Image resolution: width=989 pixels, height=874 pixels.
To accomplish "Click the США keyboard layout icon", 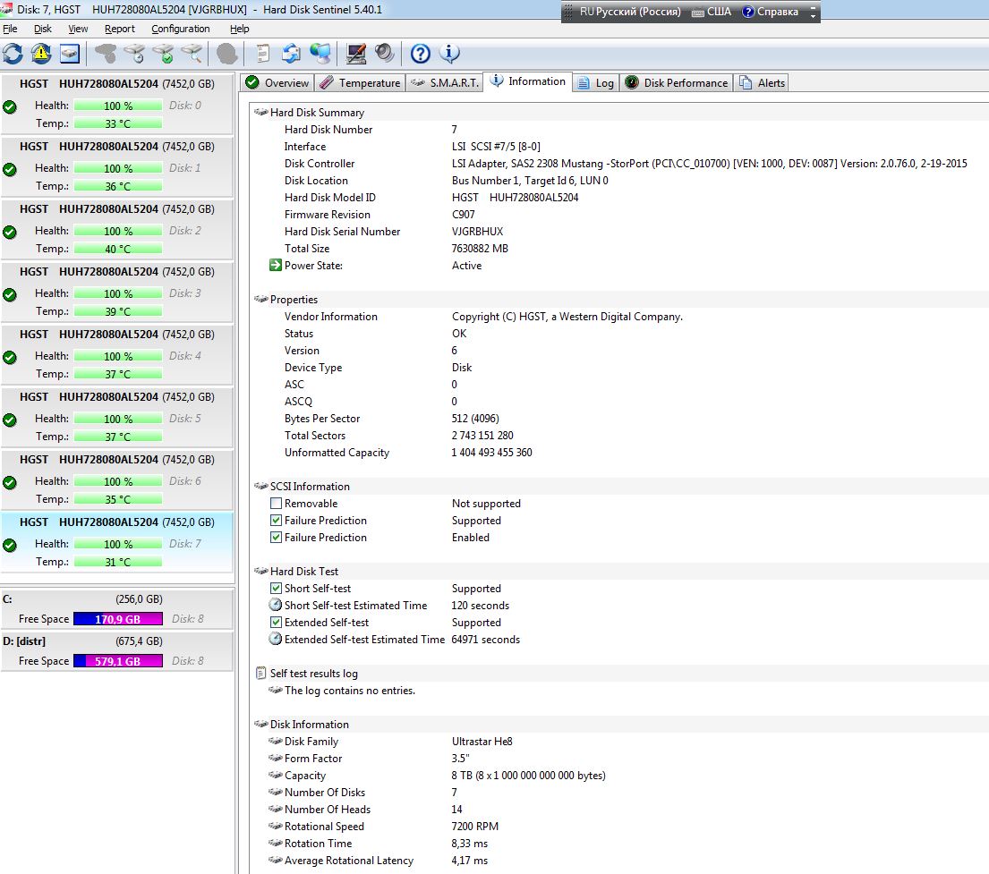I will 697,12.
